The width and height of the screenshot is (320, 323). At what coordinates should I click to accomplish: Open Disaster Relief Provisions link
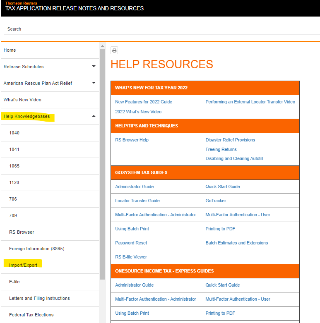click(230, 140)
